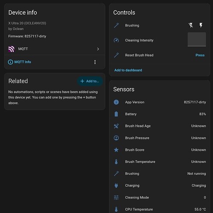Click the Brushing sensor toothbrush icon
Screen dimensions: 213x213
click(x=116, y=173)
